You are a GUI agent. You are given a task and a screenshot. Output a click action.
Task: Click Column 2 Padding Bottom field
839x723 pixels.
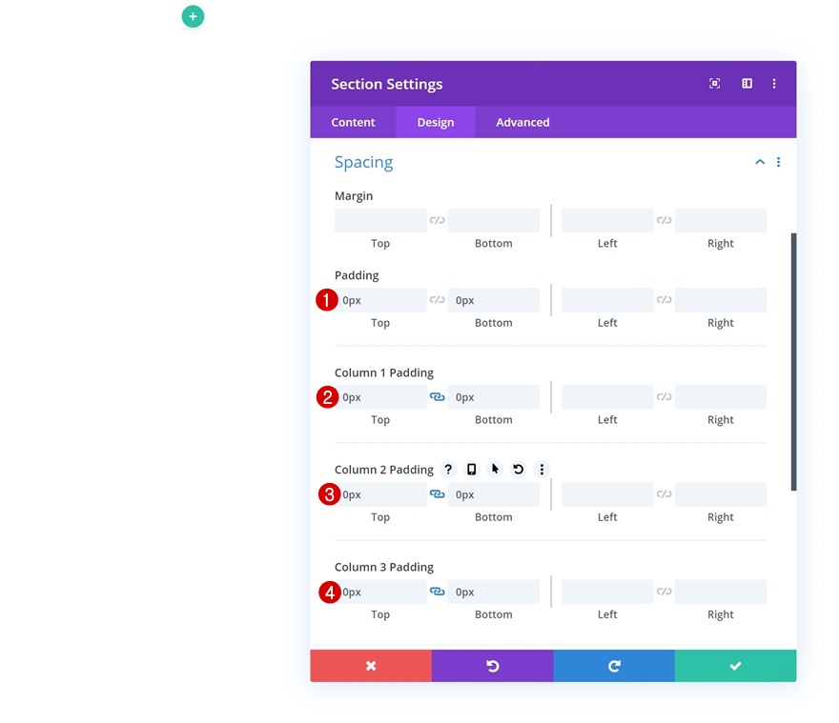(493, 494)
